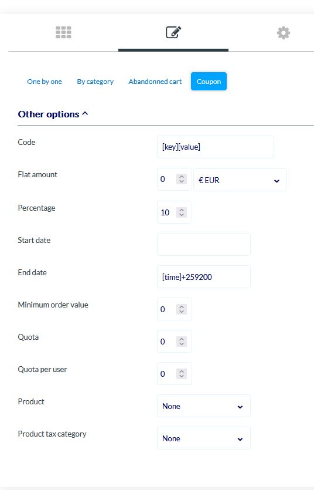Select the Coupon button
The width and height of the screenshot is (314, 490).
click(209, 82)
